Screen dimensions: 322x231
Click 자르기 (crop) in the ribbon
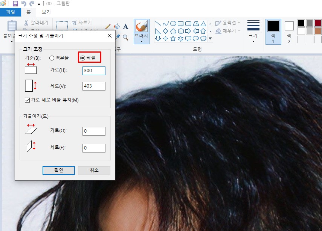[82, 23]
